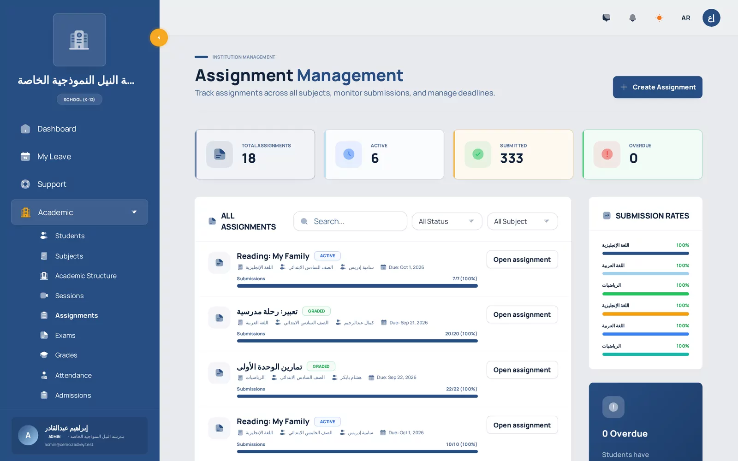Open the chat messages icon in header
738x461 pixels.
(x=606, y=18)
